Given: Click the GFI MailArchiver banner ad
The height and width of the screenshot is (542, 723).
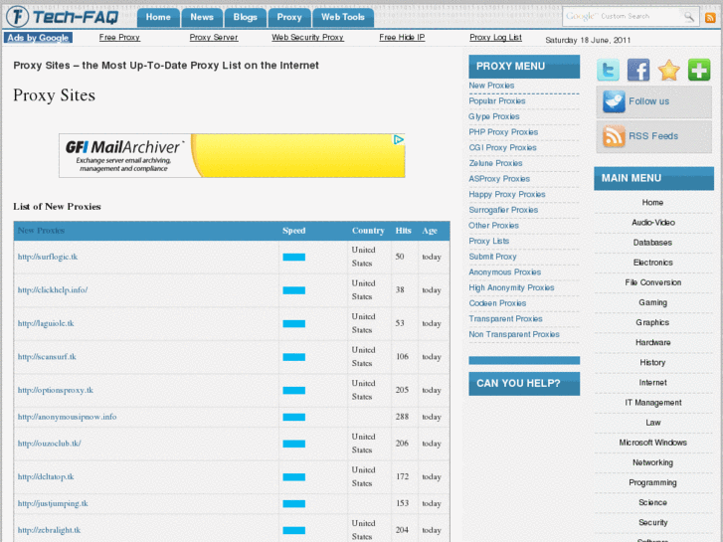Looking at the screenshot, I should (232, 155).
